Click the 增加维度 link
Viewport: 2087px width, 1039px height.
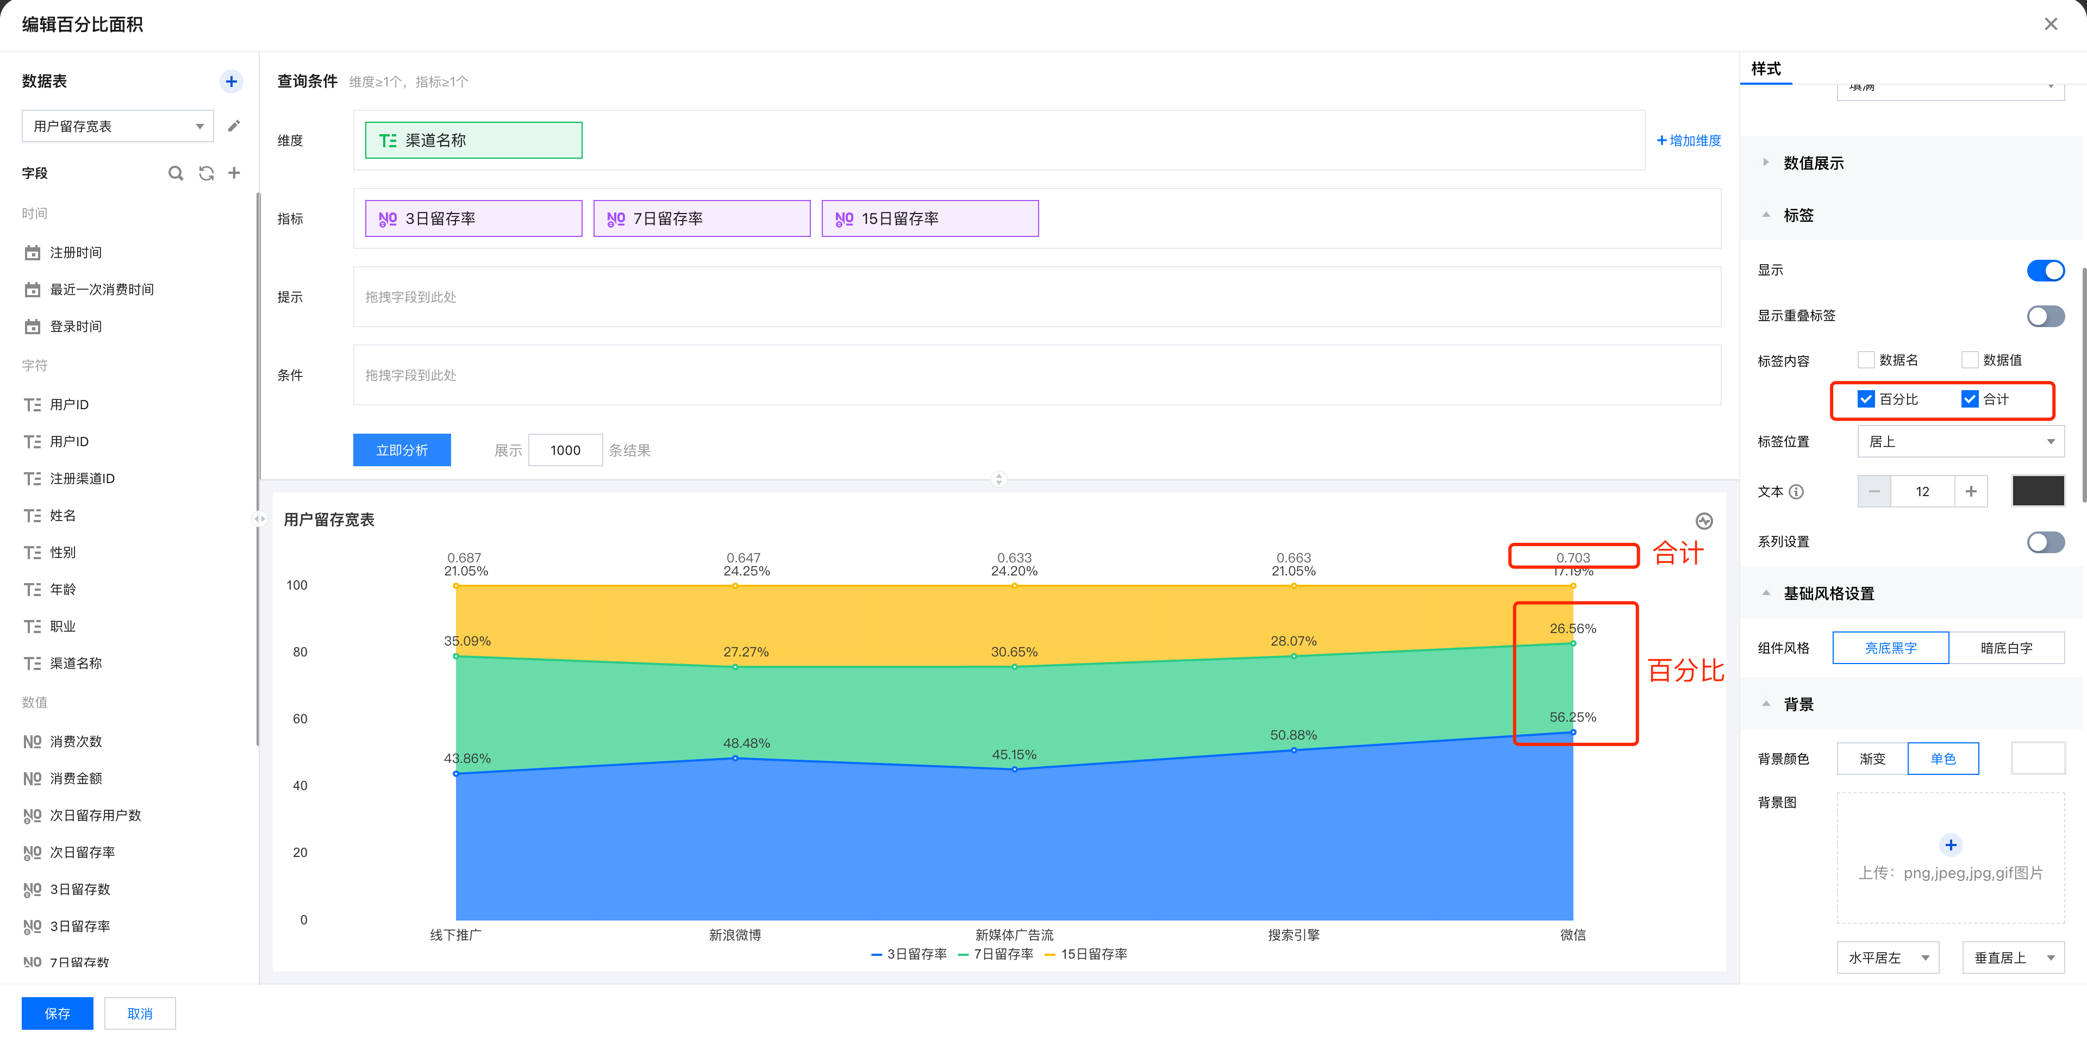(x=1689, y=140)
